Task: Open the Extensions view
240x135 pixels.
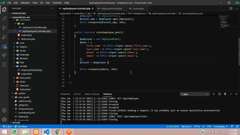Action: pyautogui.click(x=4, y=46)
